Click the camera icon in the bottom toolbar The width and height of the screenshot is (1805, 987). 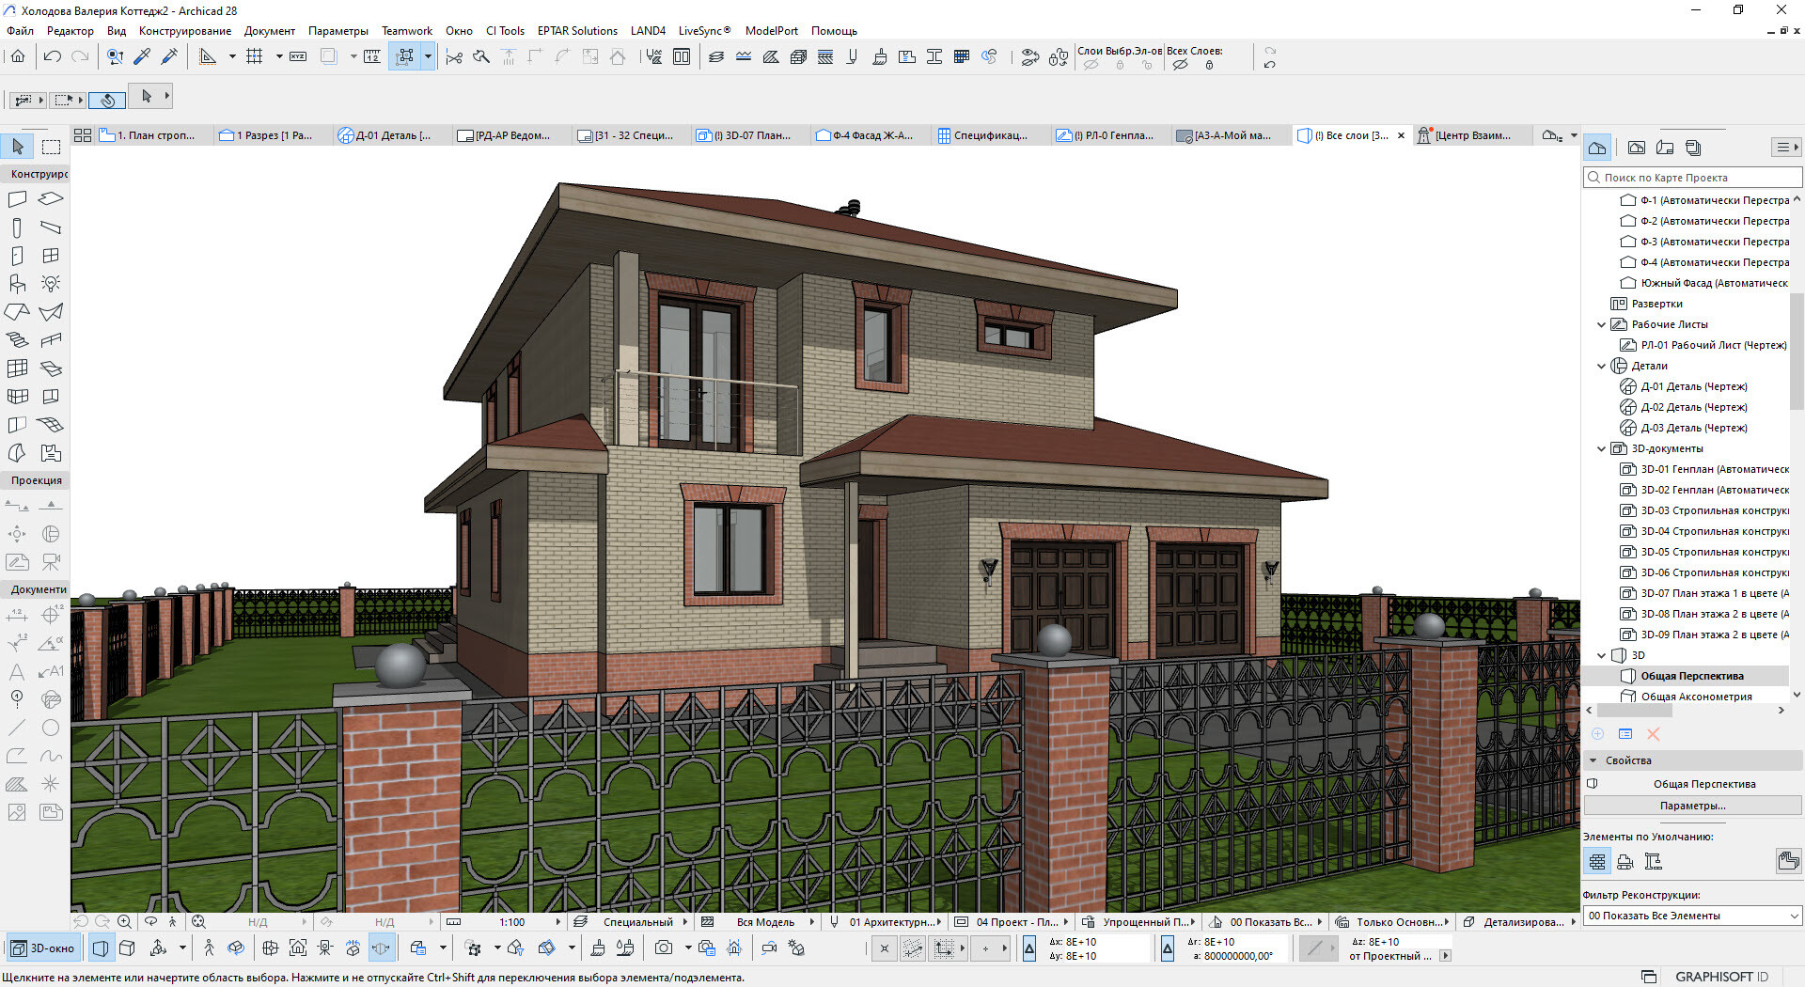tap(664, 948)
